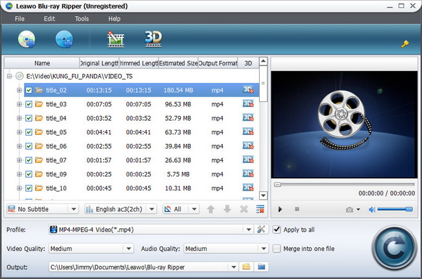Viewport: 422px width, 279px height.
Task: Uncheck the title_02 checkbox
Action: (29, 90)
